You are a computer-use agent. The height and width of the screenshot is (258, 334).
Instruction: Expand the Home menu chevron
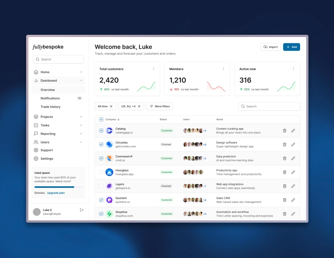81,72
